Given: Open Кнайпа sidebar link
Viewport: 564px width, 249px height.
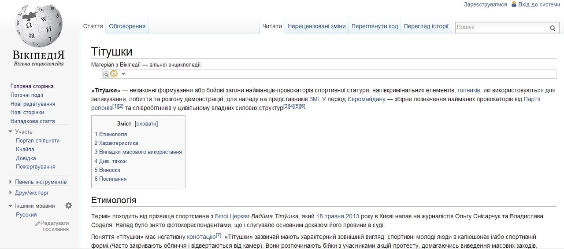Looking at the screenshot, I should [x=25, y=150].
